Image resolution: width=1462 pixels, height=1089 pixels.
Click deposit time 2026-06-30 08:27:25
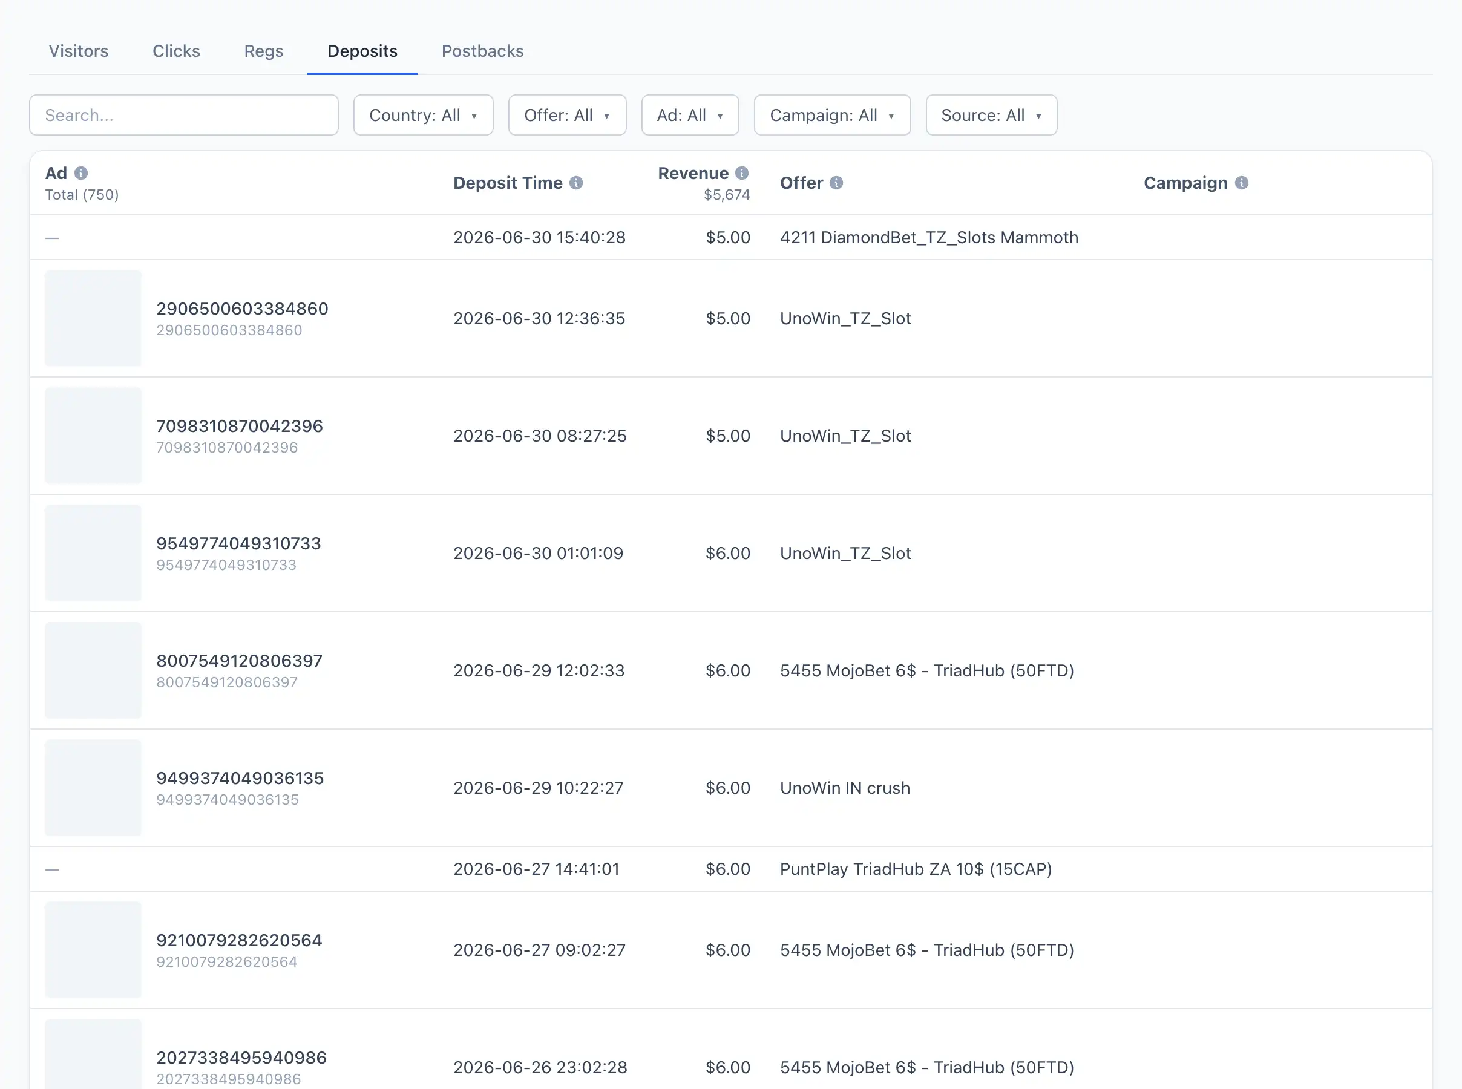[540, 436]
